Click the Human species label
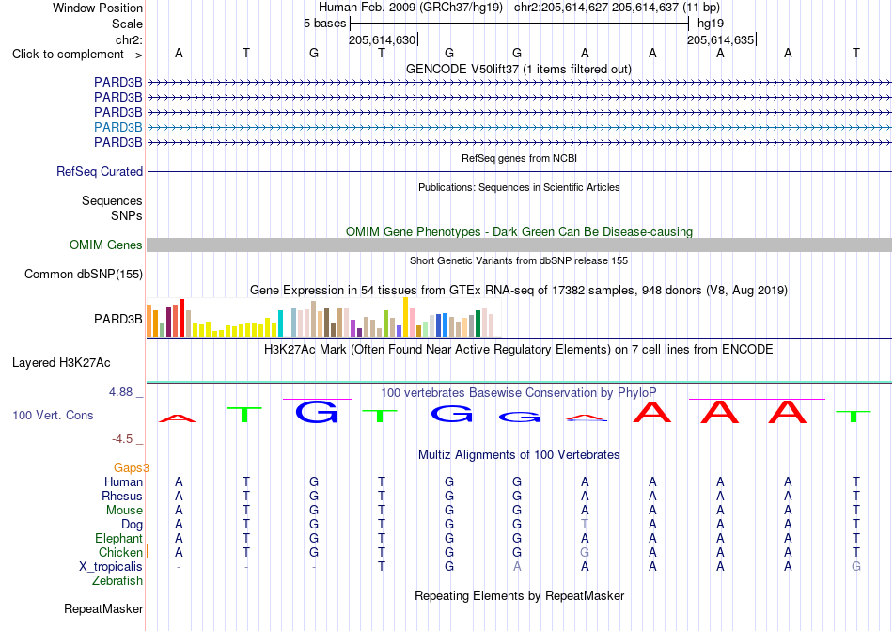The height and width of the screenshot is (631, 893). coord(123,481)
